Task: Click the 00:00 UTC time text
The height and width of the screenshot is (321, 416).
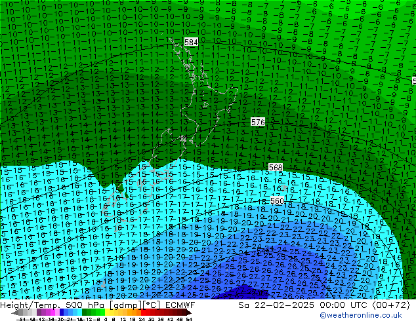Action: pyautogui.click(x=344, y=305)
